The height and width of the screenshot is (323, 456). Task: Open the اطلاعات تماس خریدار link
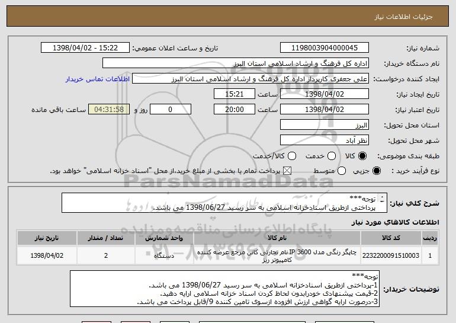(98, 79)
